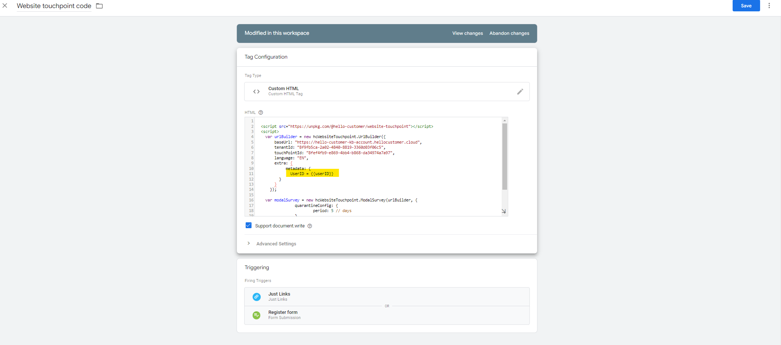This screenshot has width=781, height=345.
Task: Click the extra: { code line
Action: click(x=283, y=163)
